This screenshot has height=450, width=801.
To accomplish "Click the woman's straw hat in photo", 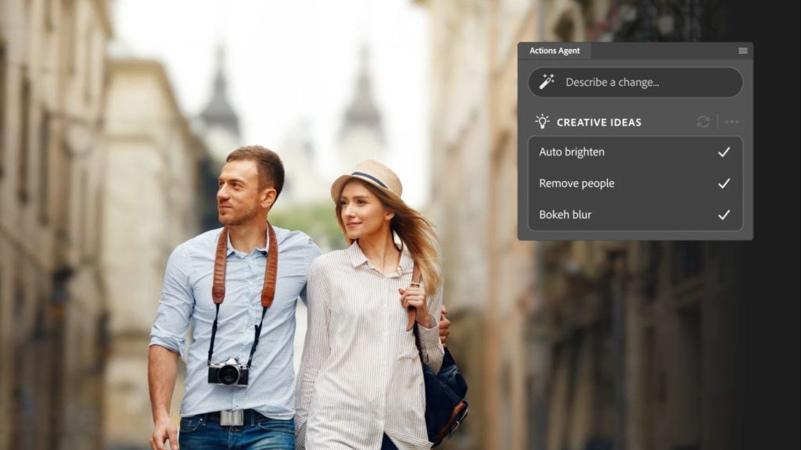I will pyautogui.click(x=366, y=179).
